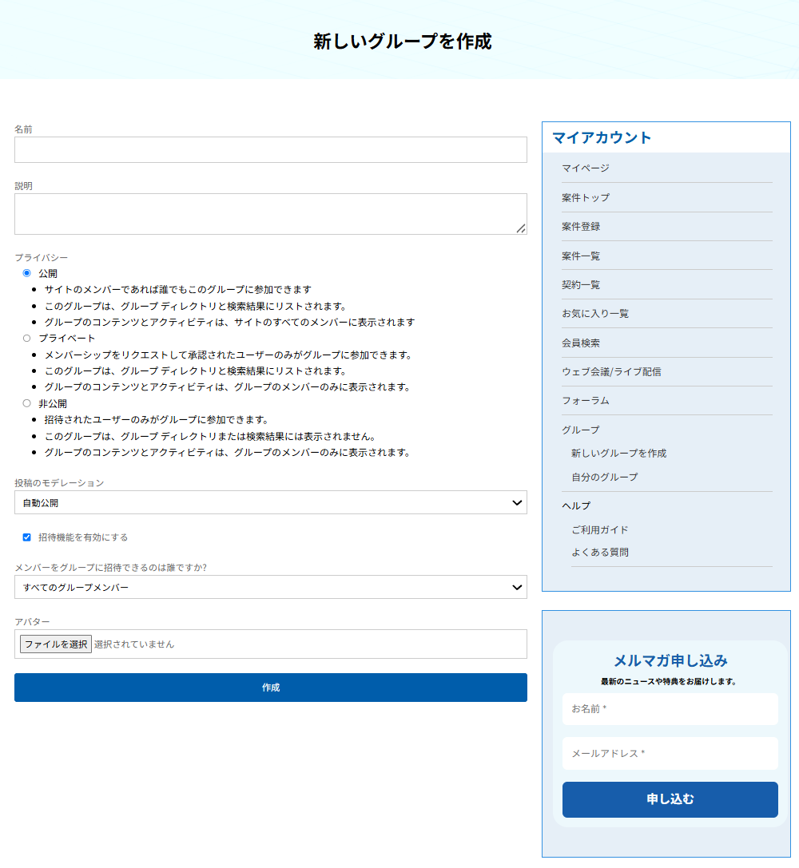Open ウェブ会議/ライブ配信 in sidebar
799x868 pixels.
(611, 371)
